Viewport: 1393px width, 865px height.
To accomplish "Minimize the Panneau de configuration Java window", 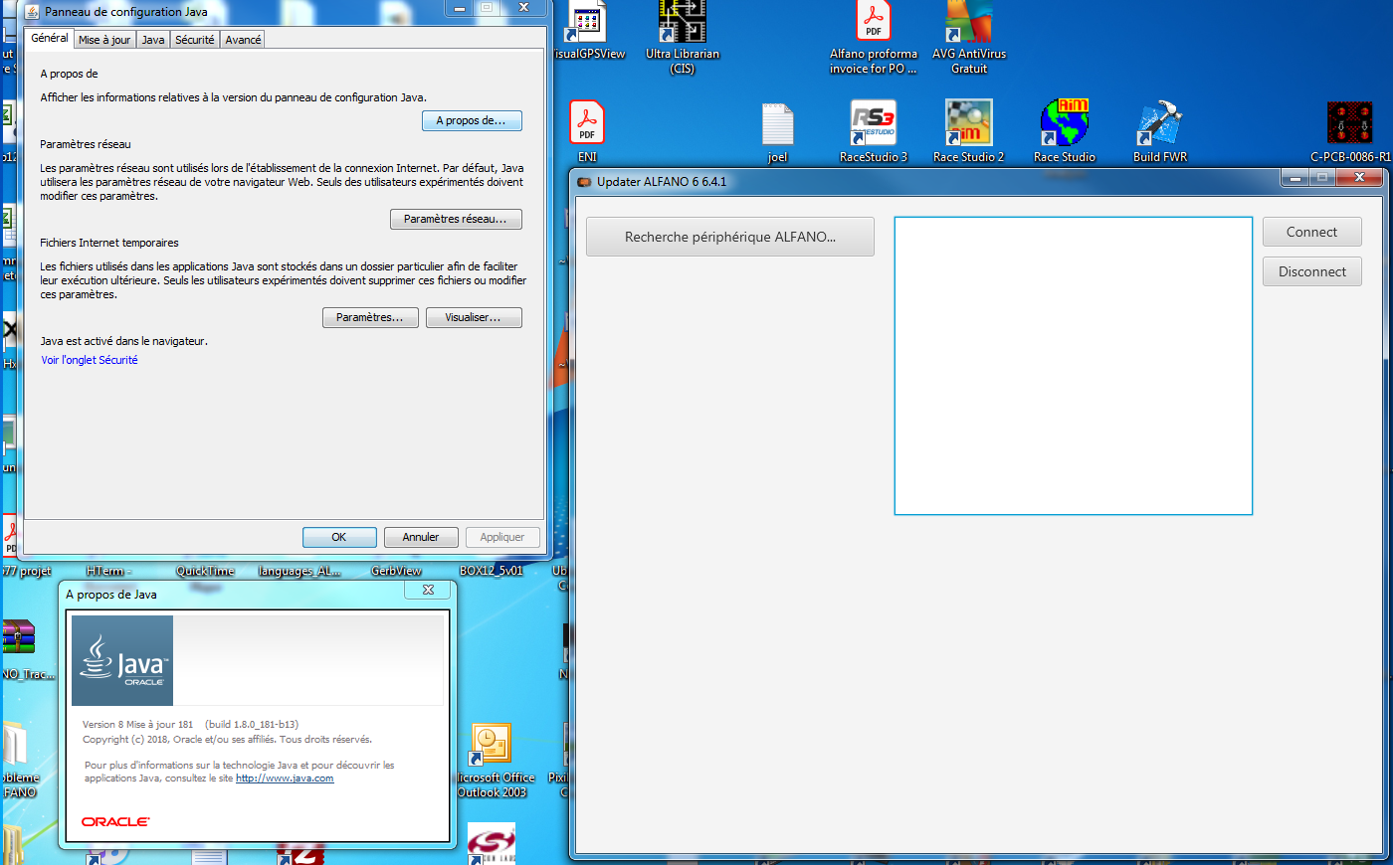I will coord(460,8).
